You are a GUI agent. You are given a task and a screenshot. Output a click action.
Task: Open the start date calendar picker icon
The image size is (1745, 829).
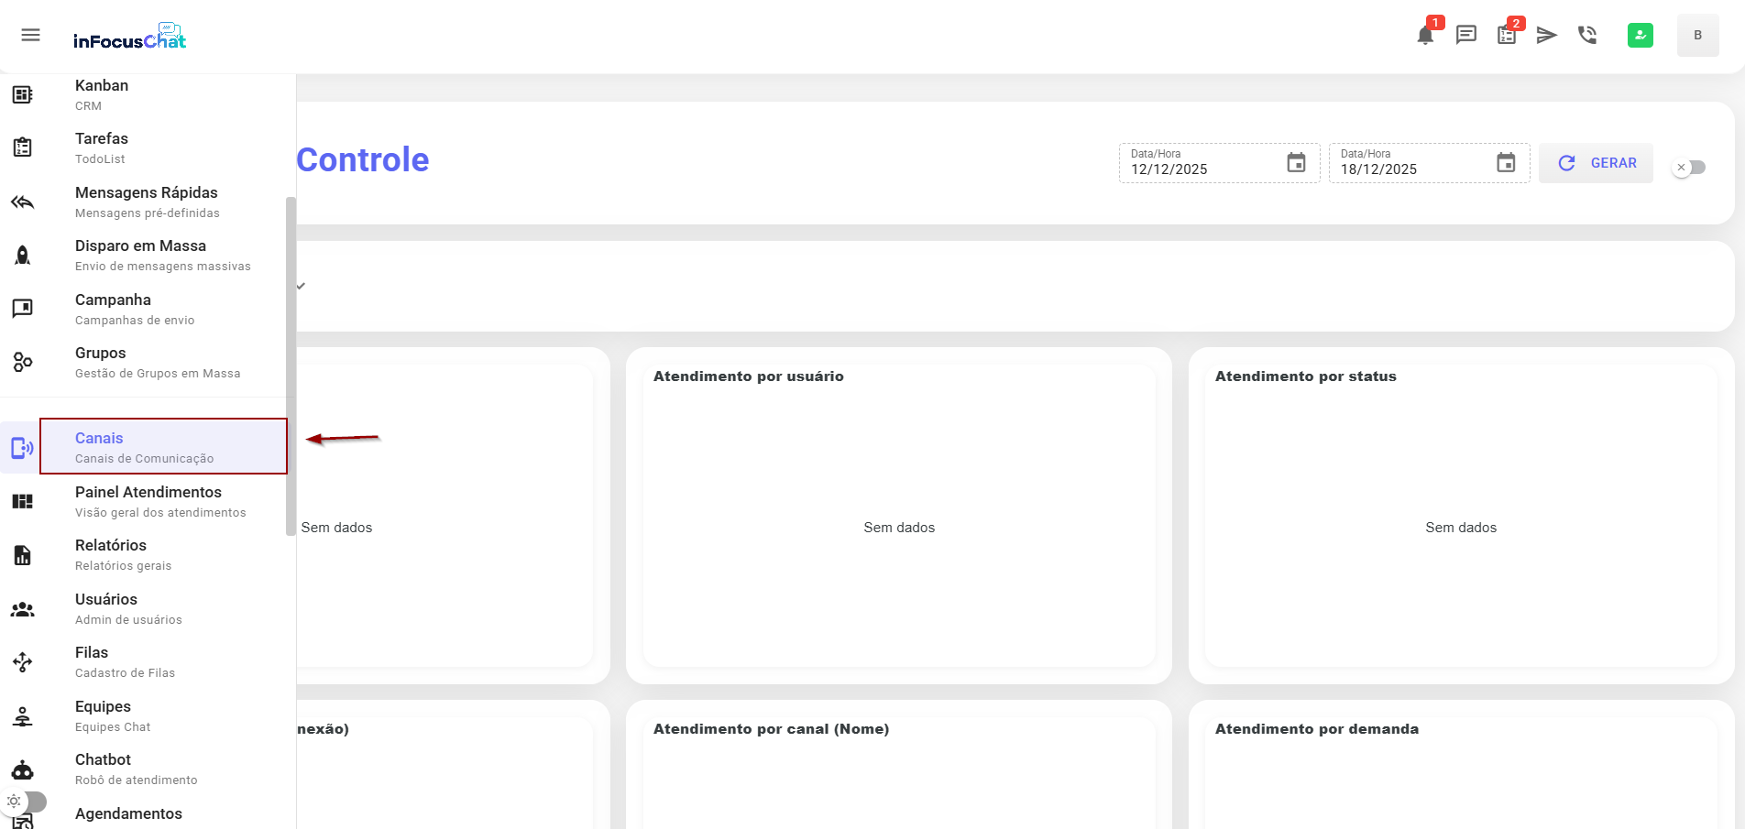(x=1296, y=163)
